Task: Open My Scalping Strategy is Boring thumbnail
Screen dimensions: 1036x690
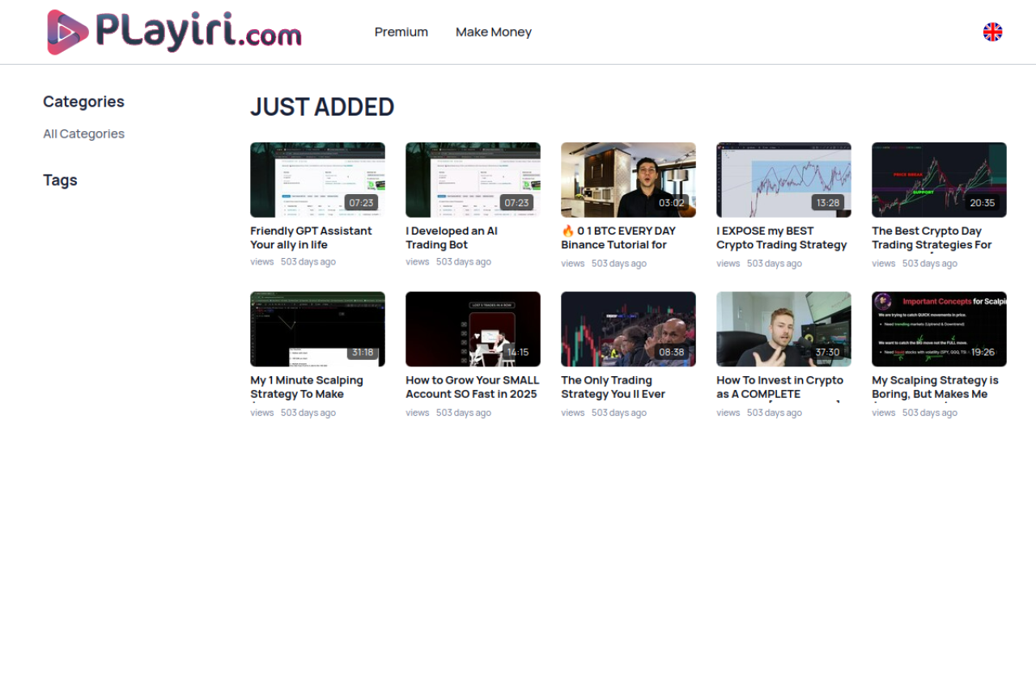Action: (939, 329)
